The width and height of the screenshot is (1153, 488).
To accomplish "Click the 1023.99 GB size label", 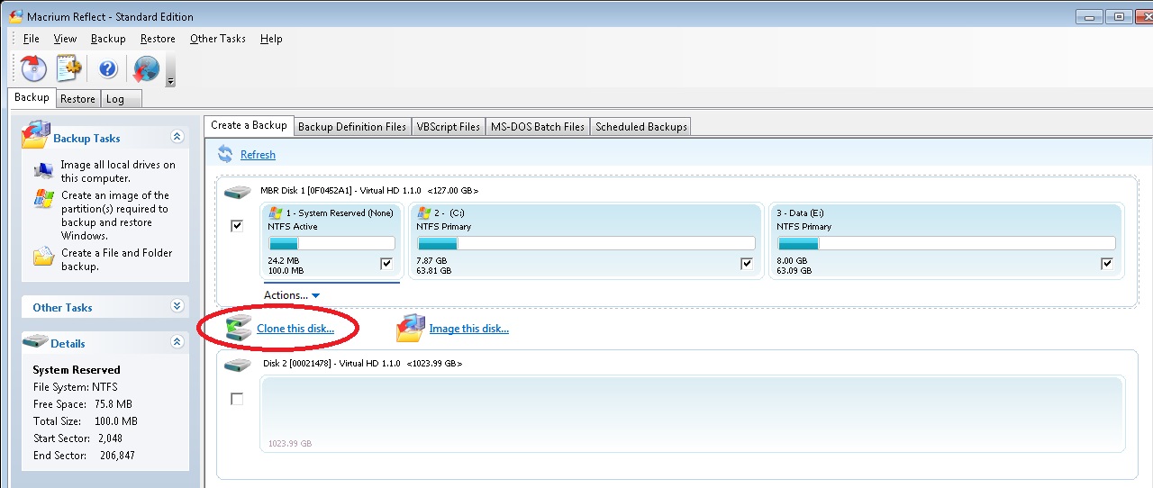I will coord(290,444).
